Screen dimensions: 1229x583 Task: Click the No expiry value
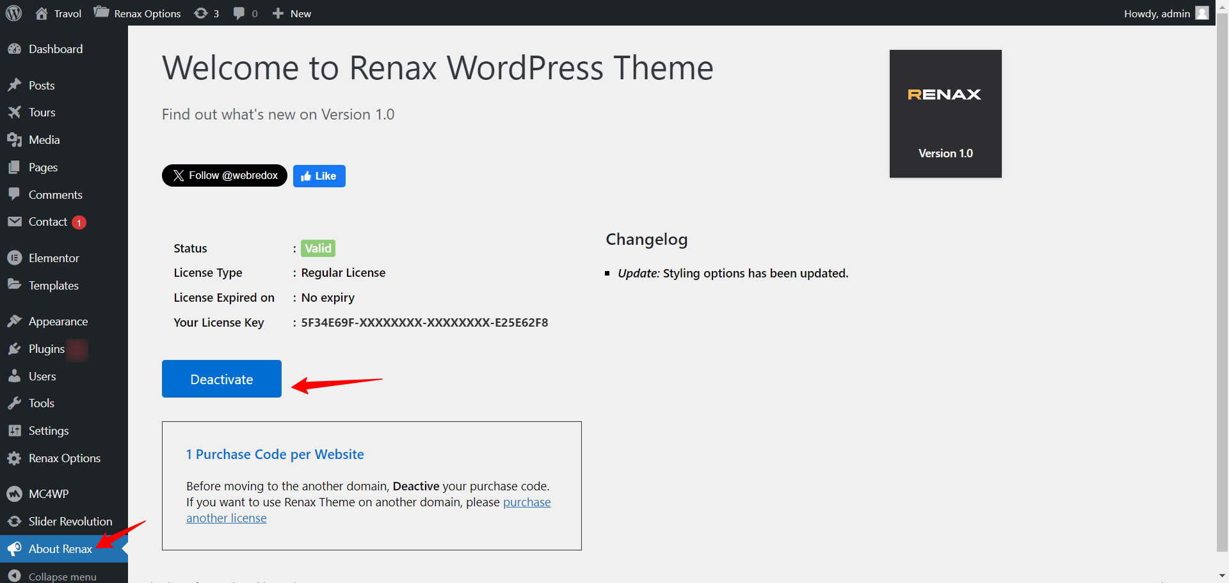tap(328, 298)
